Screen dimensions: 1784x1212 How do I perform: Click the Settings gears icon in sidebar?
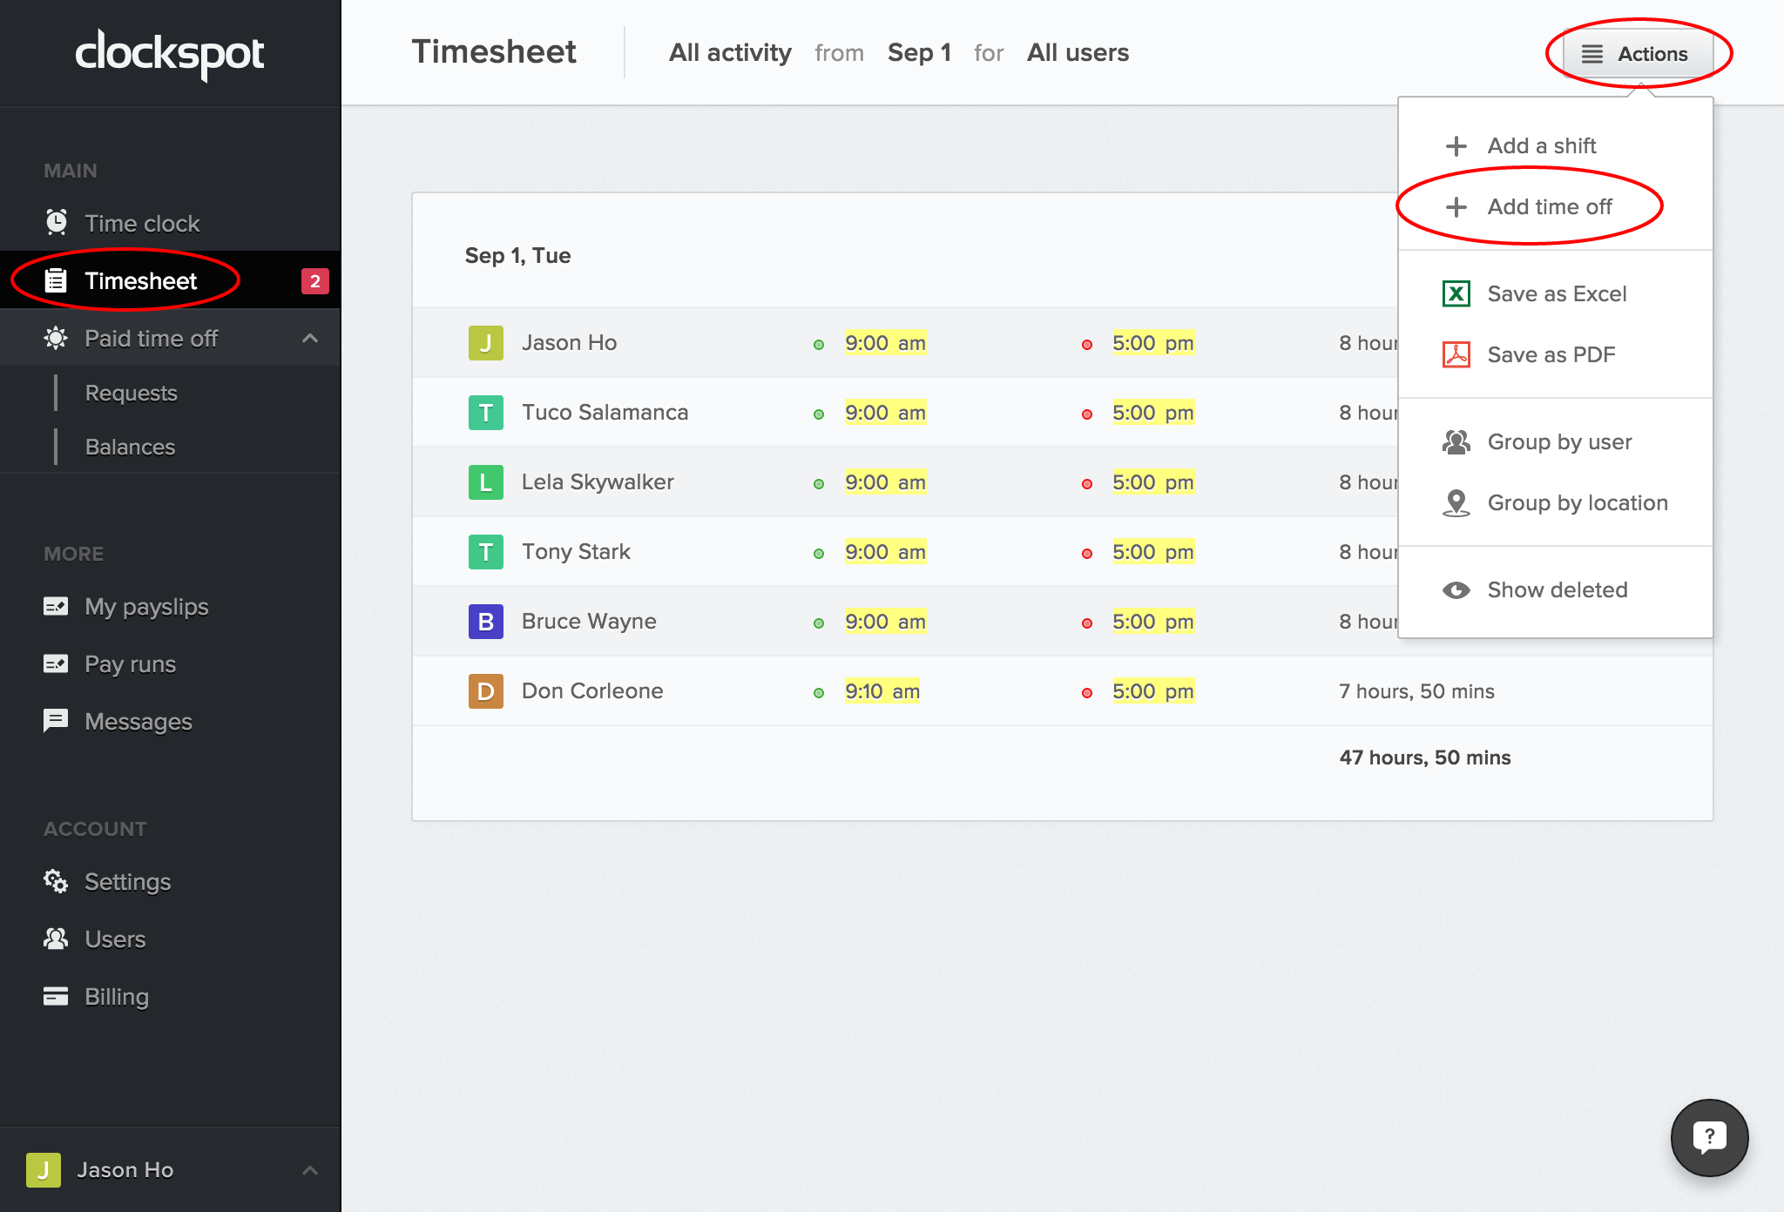56,881
